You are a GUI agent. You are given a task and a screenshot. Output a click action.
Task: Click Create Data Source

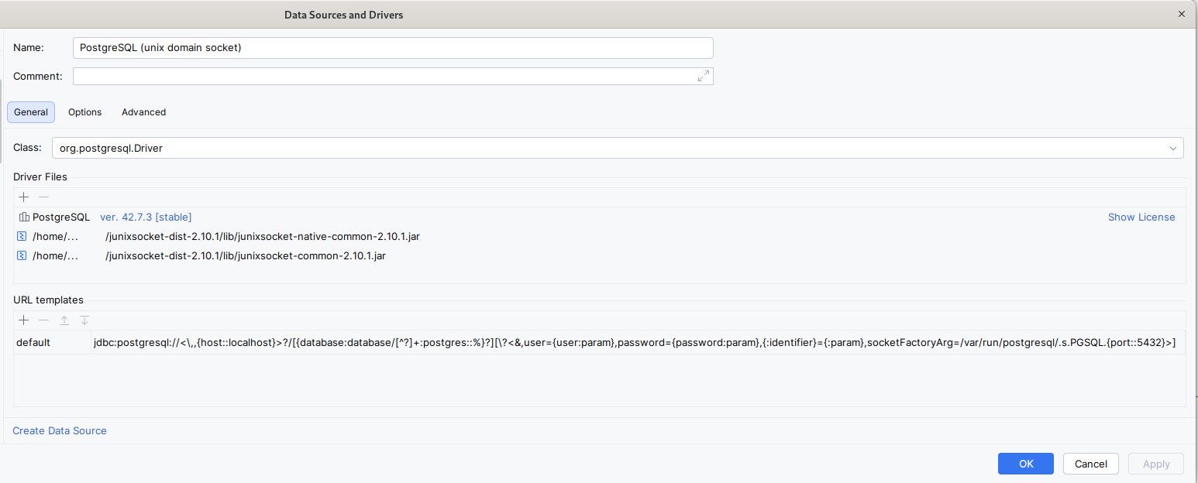coord(59,430)
